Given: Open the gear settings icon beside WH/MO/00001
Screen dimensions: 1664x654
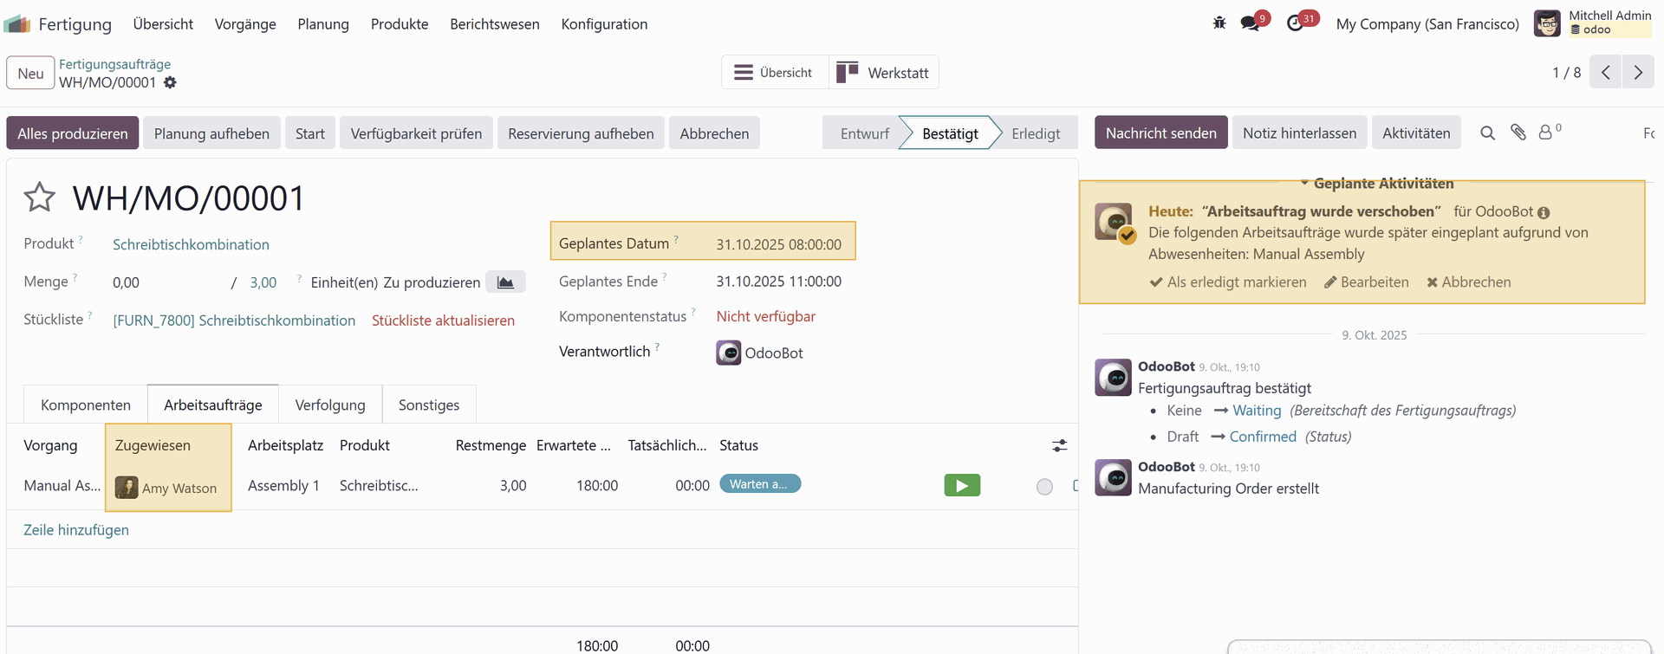Looking at the screenshot, I should click(x=170, y=82).
